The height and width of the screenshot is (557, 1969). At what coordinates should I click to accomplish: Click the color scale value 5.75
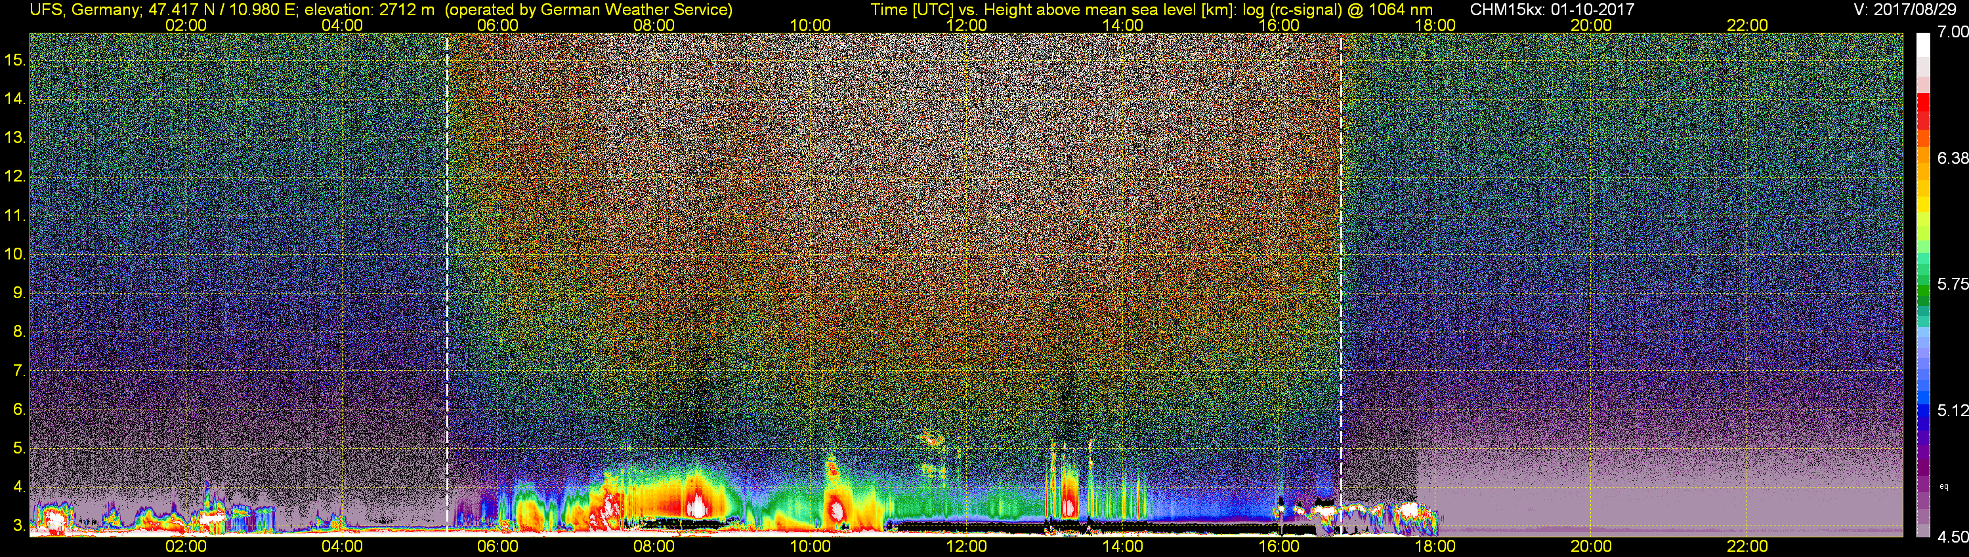[1952, 284]
